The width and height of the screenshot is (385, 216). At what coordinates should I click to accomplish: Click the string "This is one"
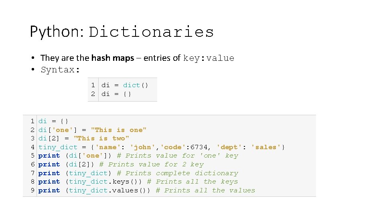119,130
